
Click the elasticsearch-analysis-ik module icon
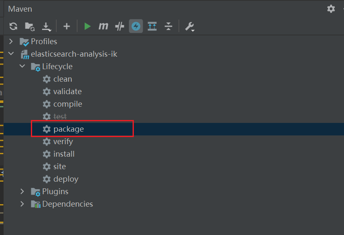click(25, 54)
